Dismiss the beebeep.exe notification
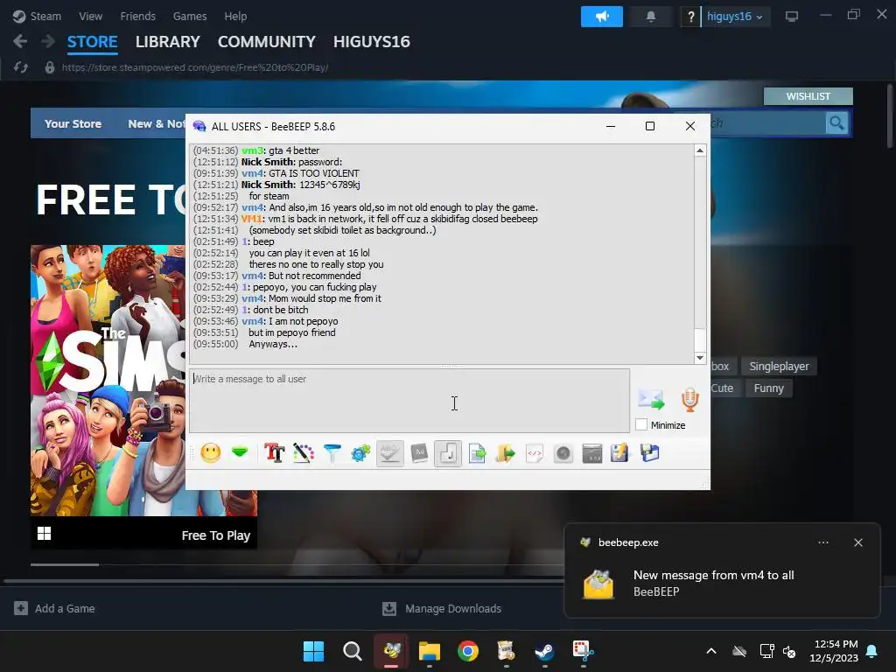Viewport: 896px width, 672px height. click(x=858, y=542)
